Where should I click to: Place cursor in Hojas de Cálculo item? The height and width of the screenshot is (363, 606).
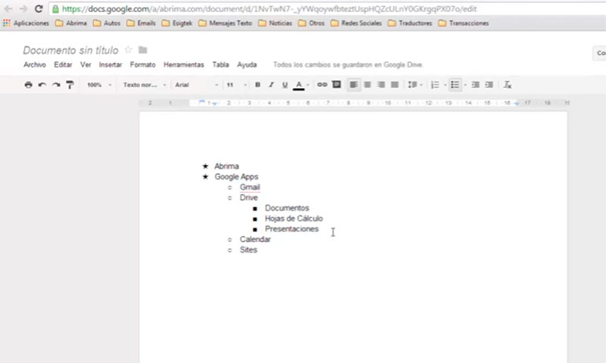294,219
